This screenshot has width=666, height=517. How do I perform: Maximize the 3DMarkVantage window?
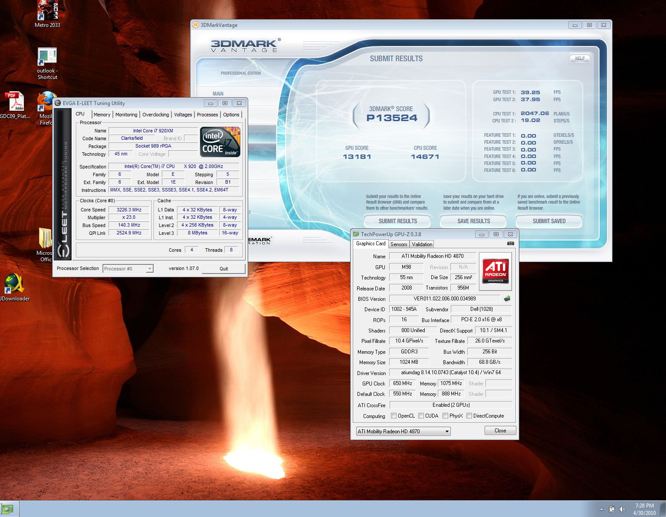click(589, 25)
